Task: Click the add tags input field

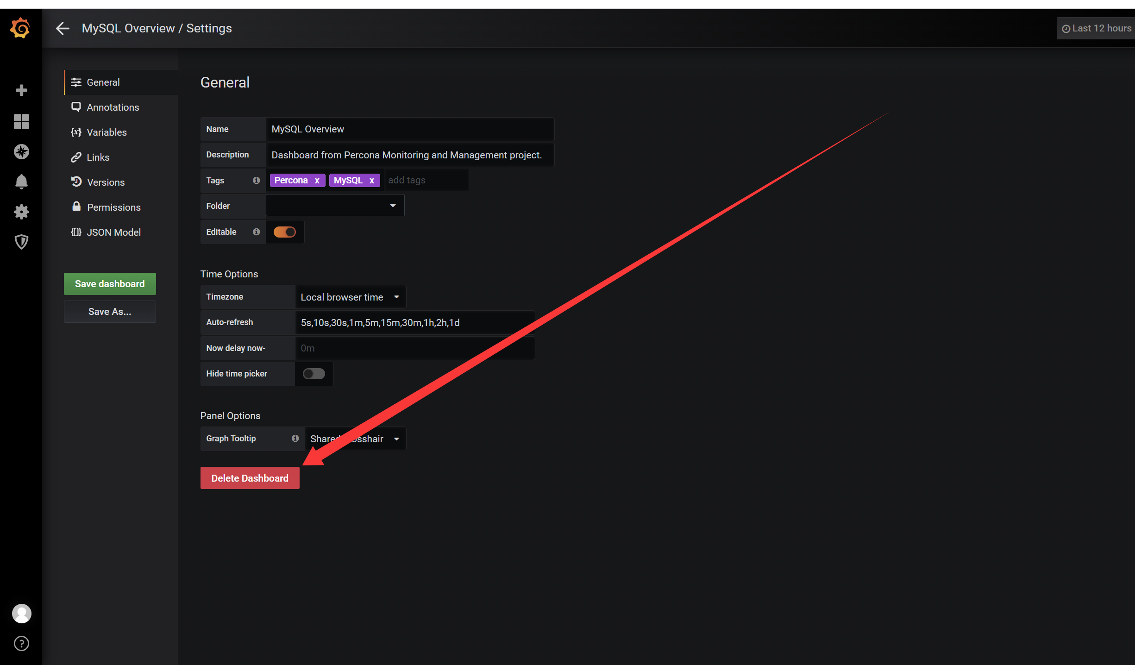Action: point(426,180)
